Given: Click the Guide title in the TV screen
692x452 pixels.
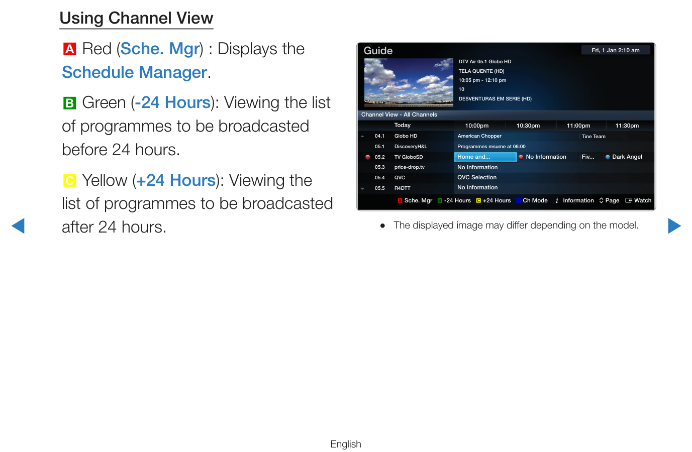Looking at the screenshot, I should tap(378, 51).
